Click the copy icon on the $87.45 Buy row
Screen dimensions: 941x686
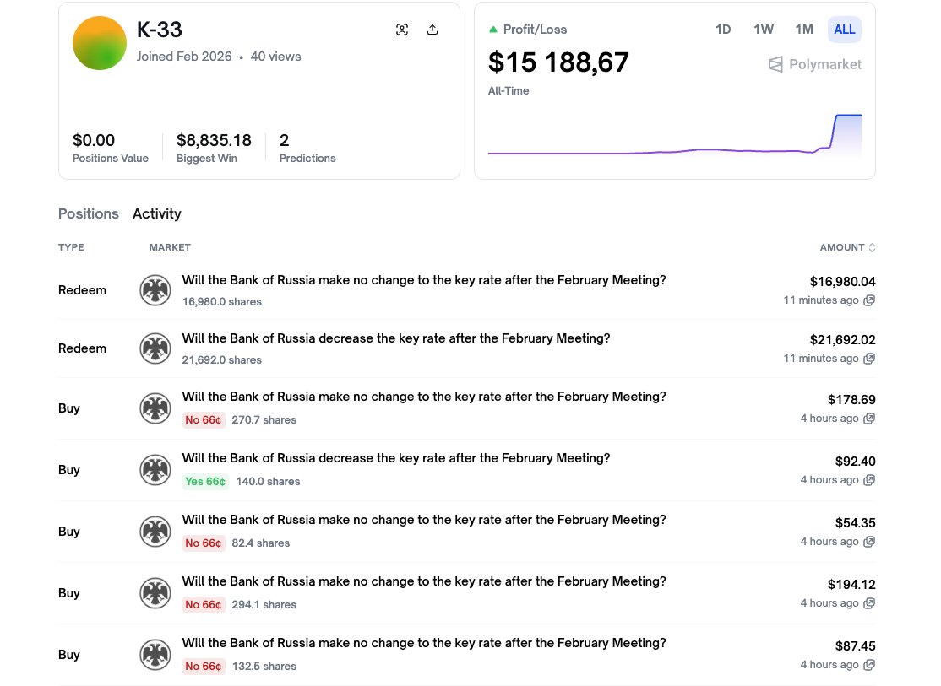(869, 664)
